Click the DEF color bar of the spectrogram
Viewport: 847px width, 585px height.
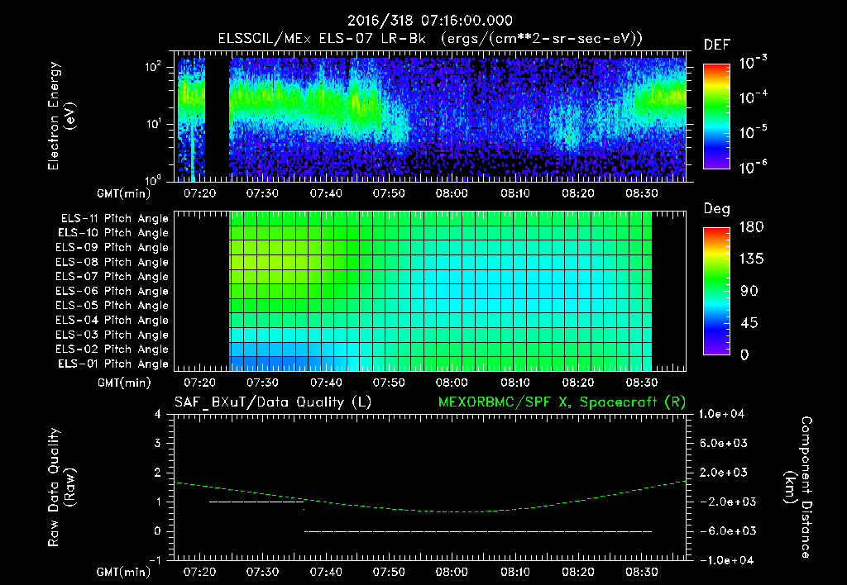(x=716, y=116)
